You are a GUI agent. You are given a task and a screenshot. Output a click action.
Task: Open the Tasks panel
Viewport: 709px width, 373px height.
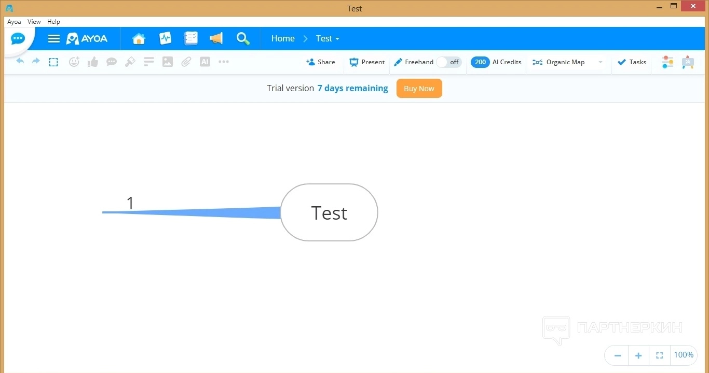pyautogui.click(x=632, y=62)
